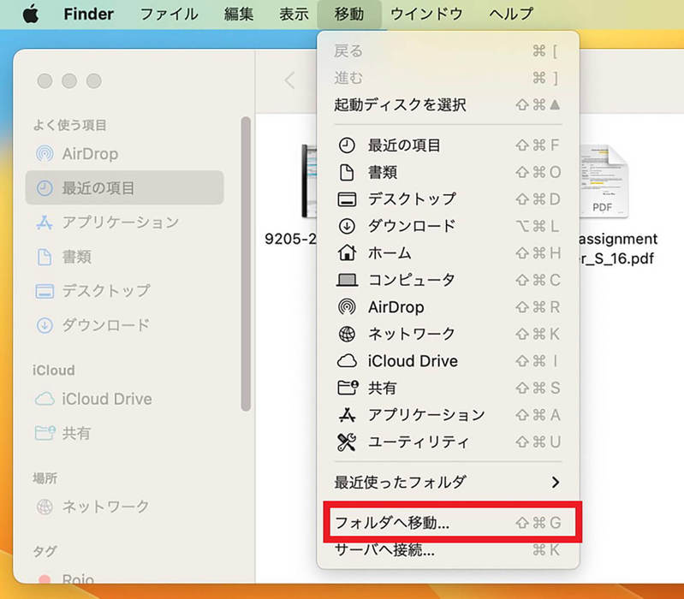Click the house icon beside ホーム
684x599 pixels.
click(347, 252)
